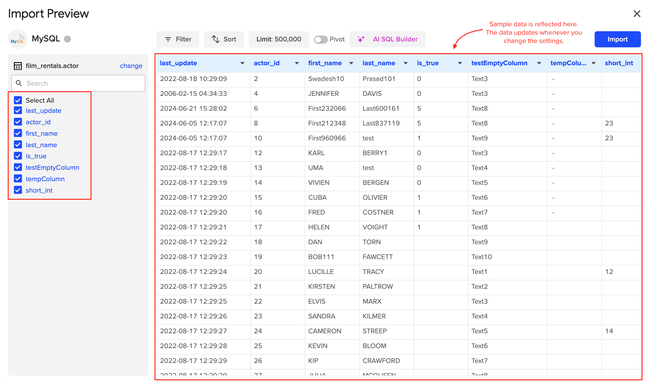Open the actor_id column dropdown
The height and width of the screenshot is (384, 649).
tap(297, 63)
